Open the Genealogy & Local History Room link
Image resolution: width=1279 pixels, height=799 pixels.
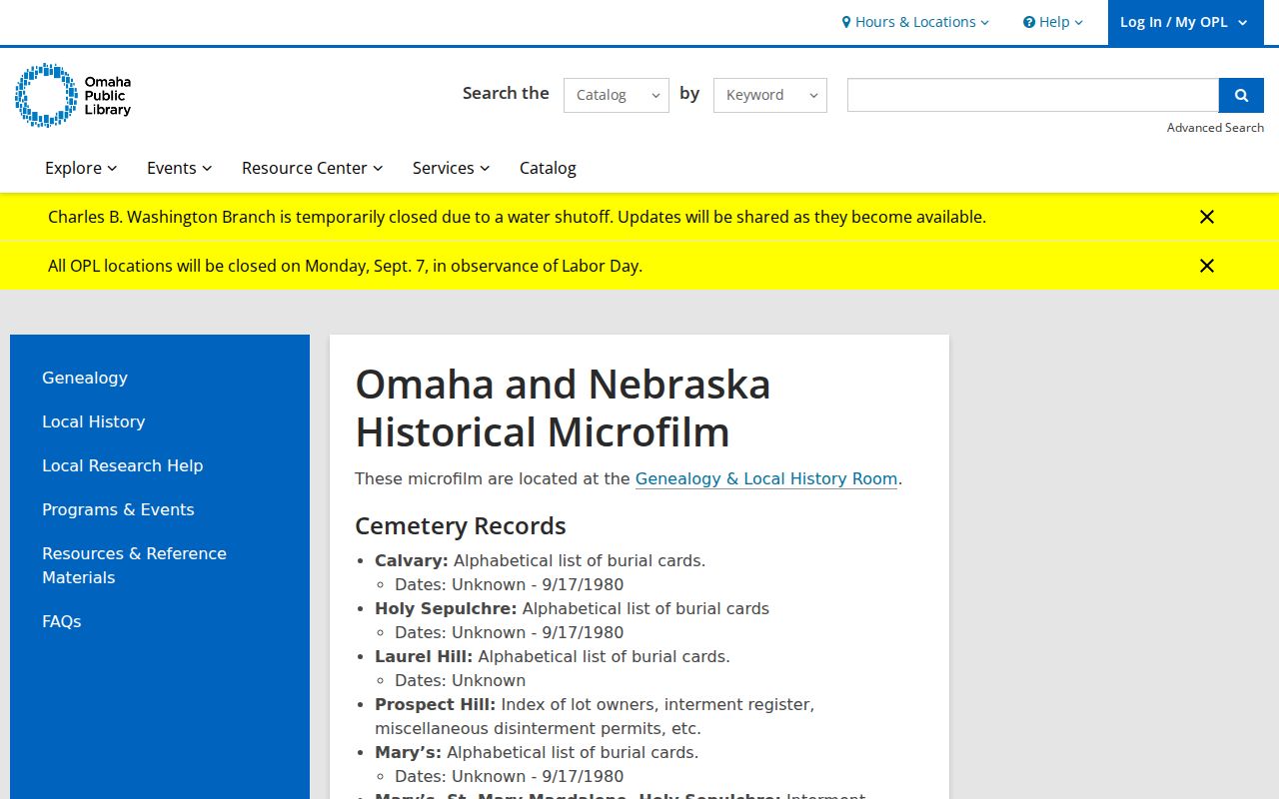coord(766,478)
